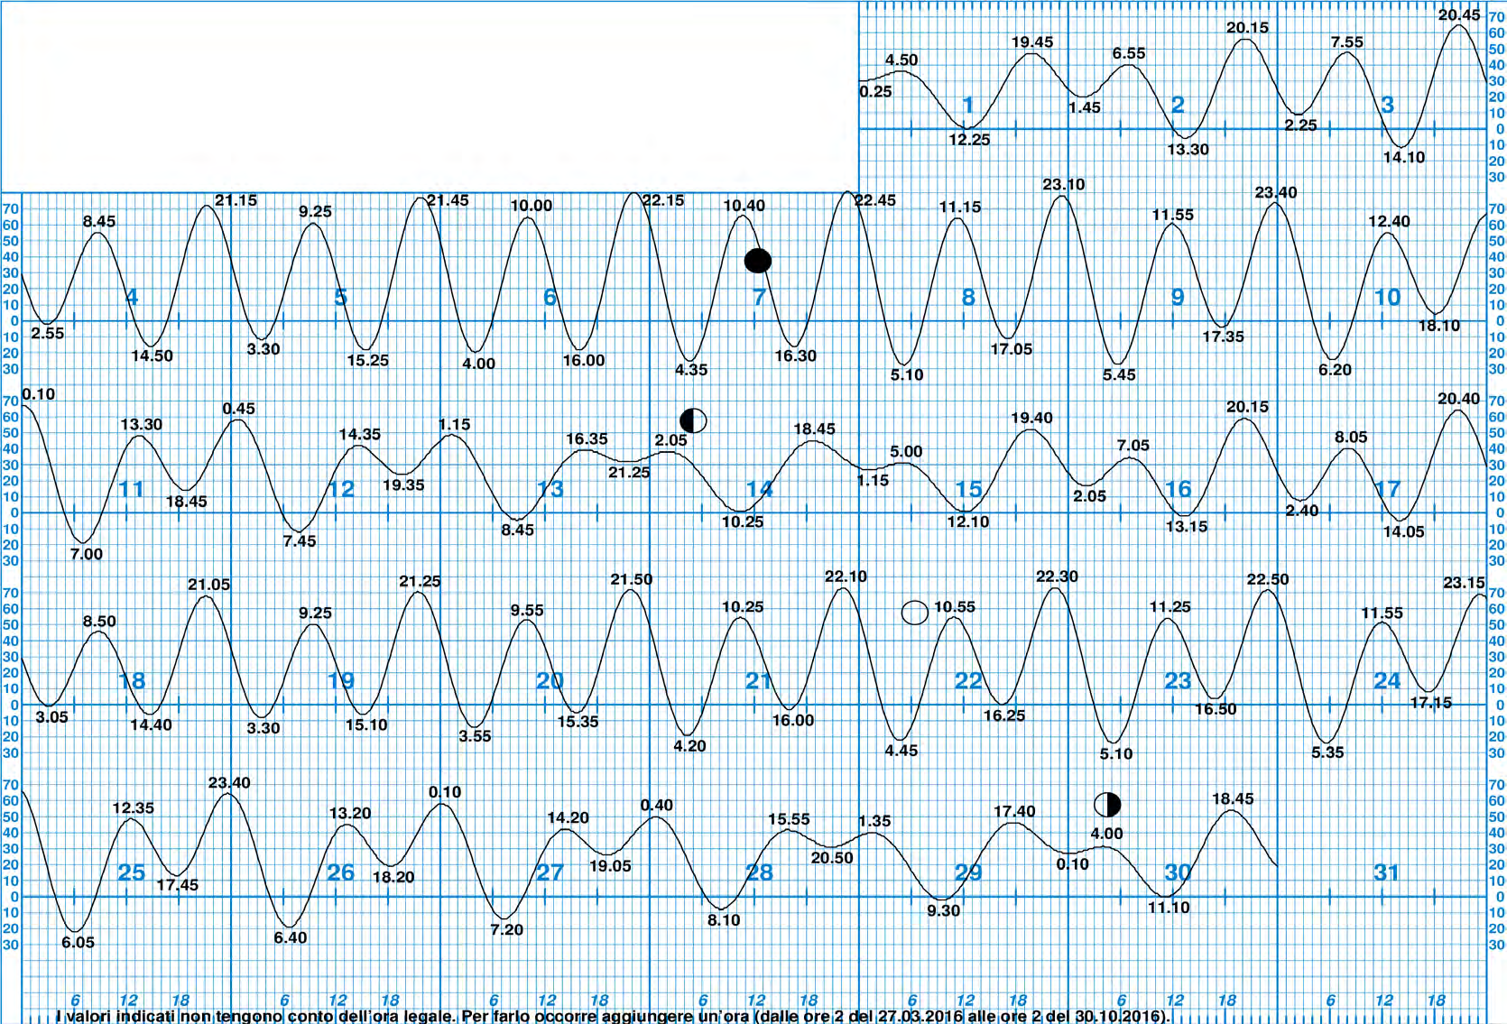Click the 6.20 low tide time label
The width and height of the screenshot is (1507, 1024).
[1336, 369]
